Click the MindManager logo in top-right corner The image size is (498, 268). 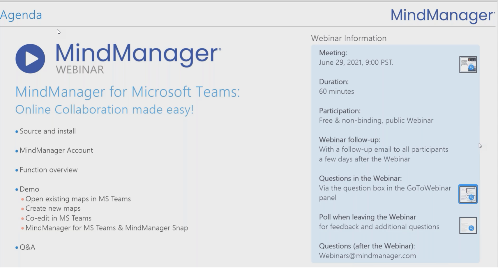pos(442,15)
